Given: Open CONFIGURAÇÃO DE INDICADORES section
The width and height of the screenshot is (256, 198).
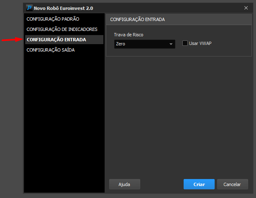Looking at the screenshot, I should 62,29.
